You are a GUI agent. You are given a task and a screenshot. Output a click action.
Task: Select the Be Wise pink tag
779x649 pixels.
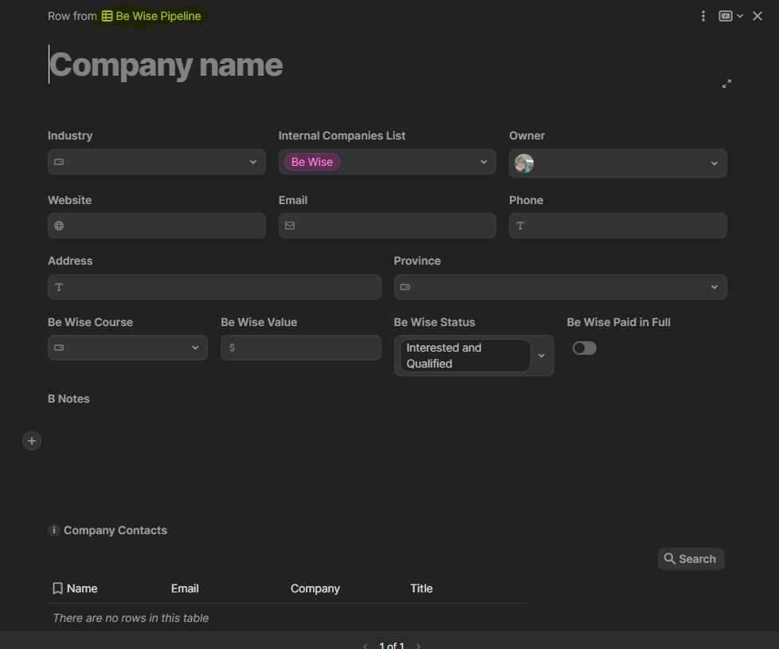pos(312,162)
